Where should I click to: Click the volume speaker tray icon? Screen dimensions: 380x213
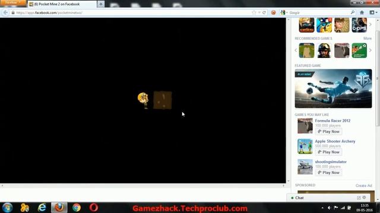(x=329, y=208)
